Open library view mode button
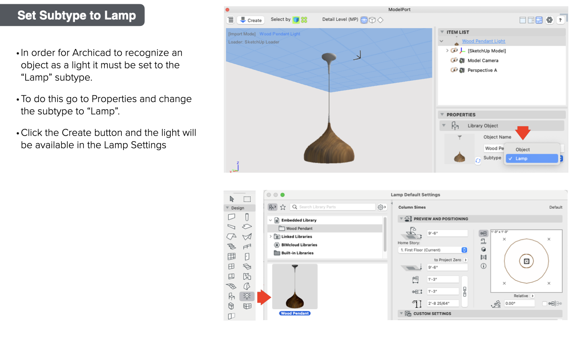 pos(272,207)
